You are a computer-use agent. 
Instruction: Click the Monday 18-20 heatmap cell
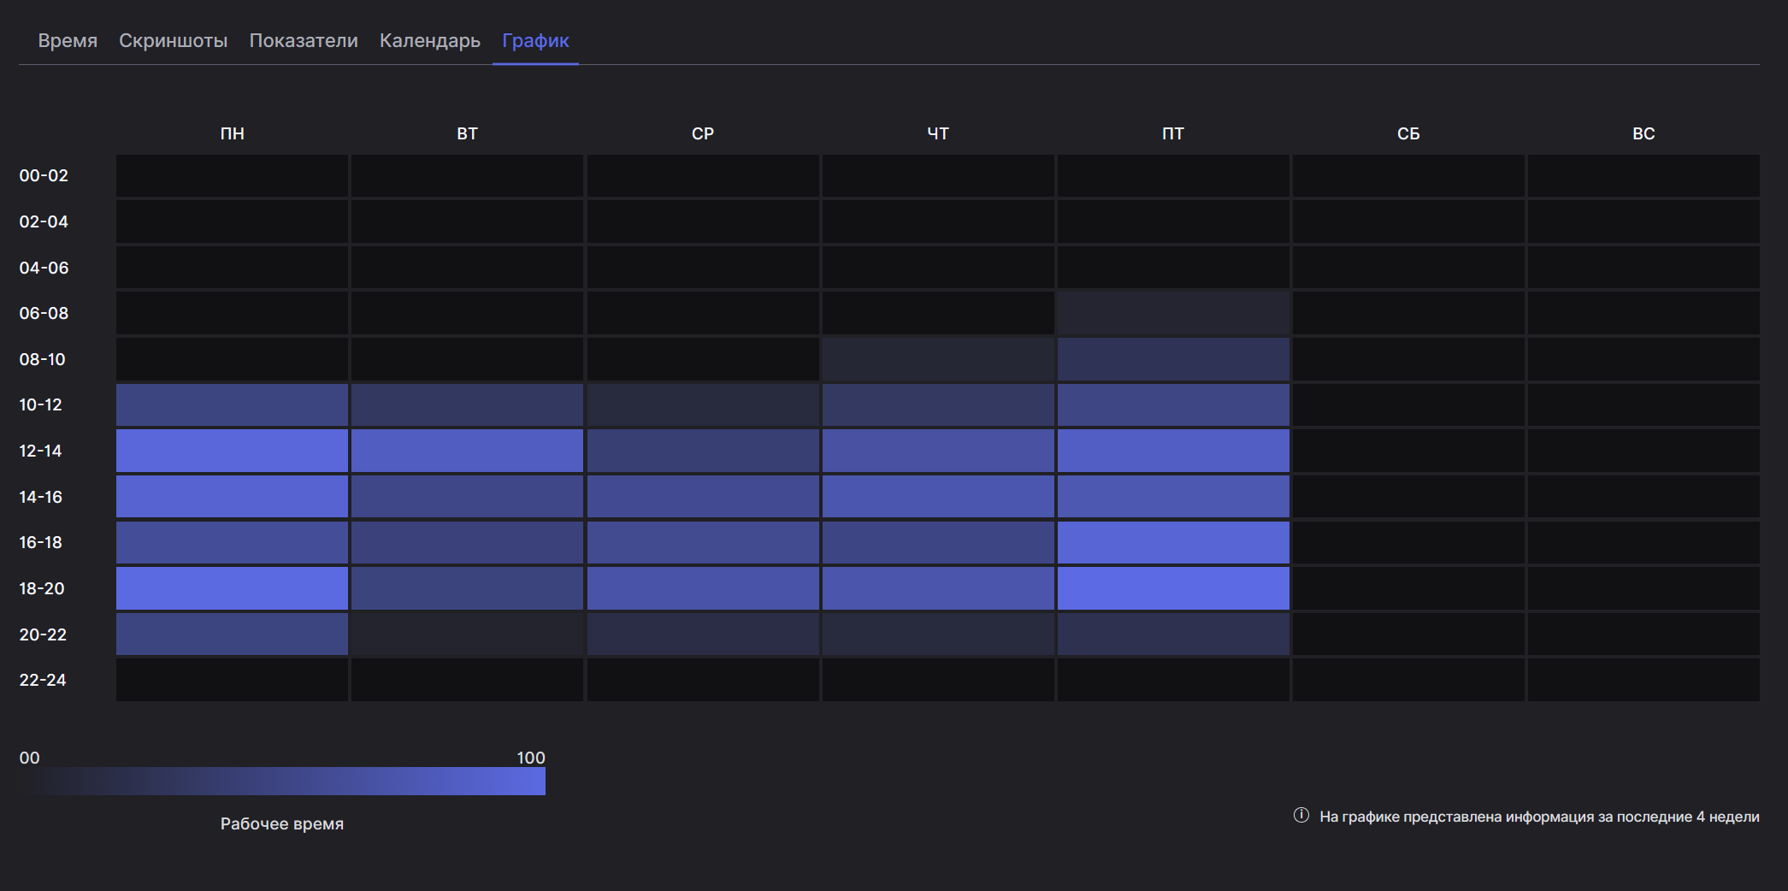click(232, 588)
